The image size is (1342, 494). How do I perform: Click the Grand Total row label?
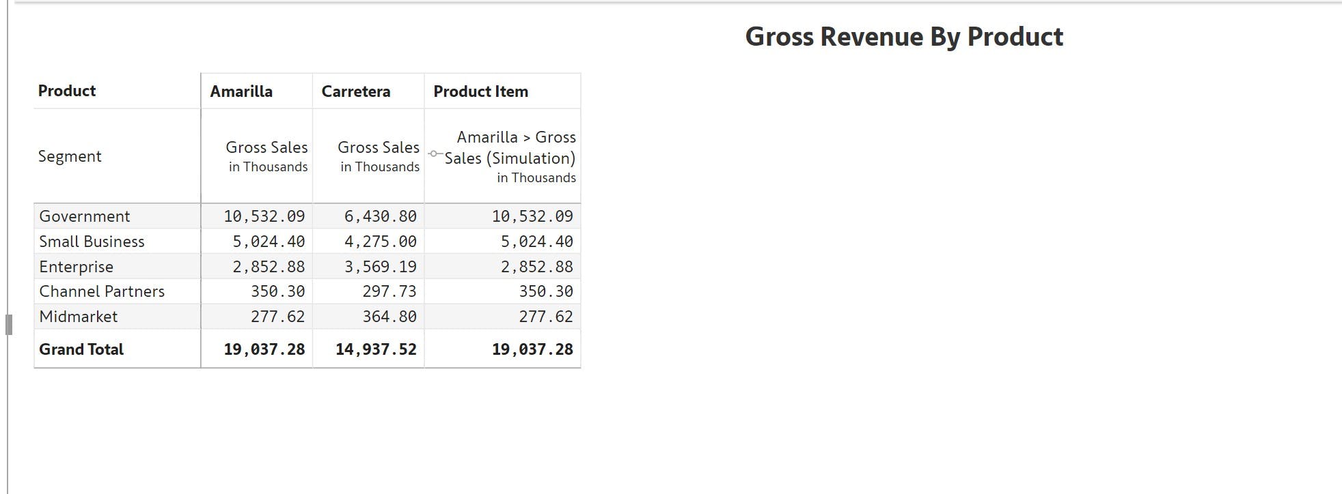(81, 349)
